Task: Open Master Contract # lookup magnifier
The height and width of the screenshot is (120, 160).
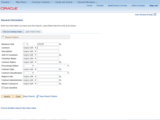Action: point(60,84)
